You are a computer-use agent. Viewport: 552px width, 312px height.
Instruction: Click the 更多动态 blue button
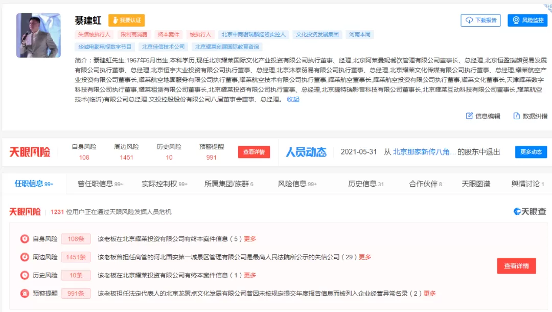(531, 152)
